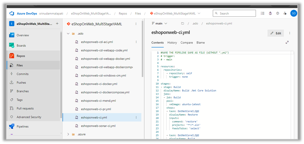This screenshot has width=304, height=144.
Task: Click the Files icon in sidebar
Action: coord(11,65)
